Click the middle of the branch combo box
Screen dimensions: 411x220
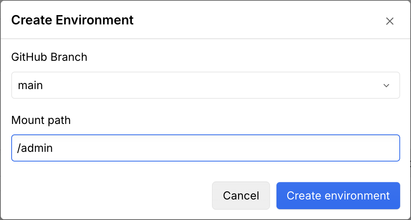tap(205, 85)
